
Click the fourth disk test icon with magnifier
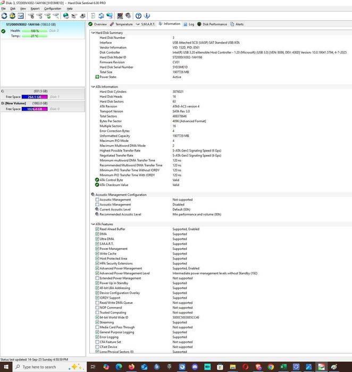point(56,16)
